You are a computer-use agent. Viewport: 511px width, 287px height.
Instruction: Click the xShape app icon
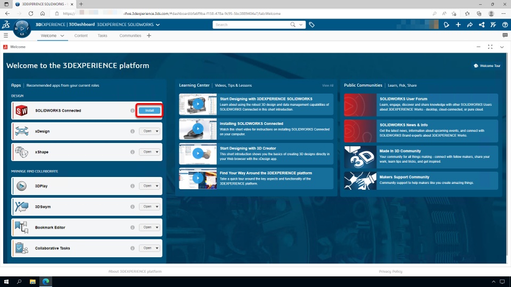tap(21, 152)
